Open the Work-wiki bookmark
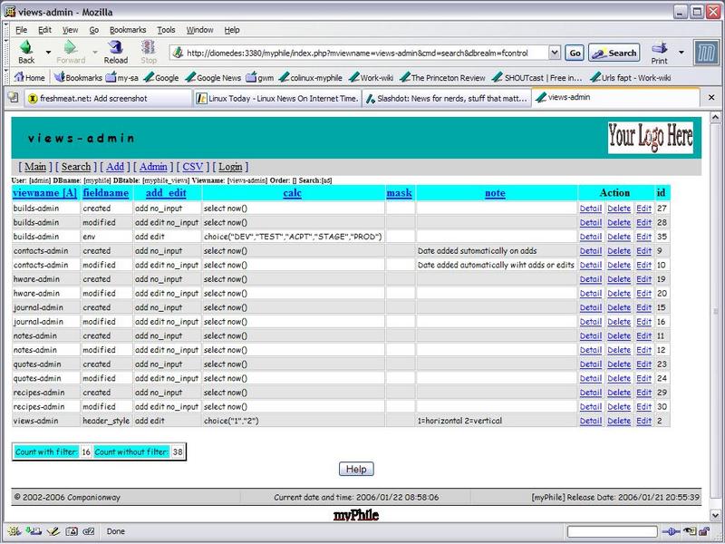This screenshot has width=725, height=544. (x=371, y=77)
